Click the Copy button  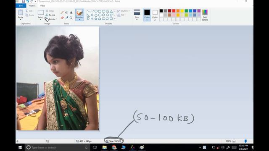coord(30,15)
